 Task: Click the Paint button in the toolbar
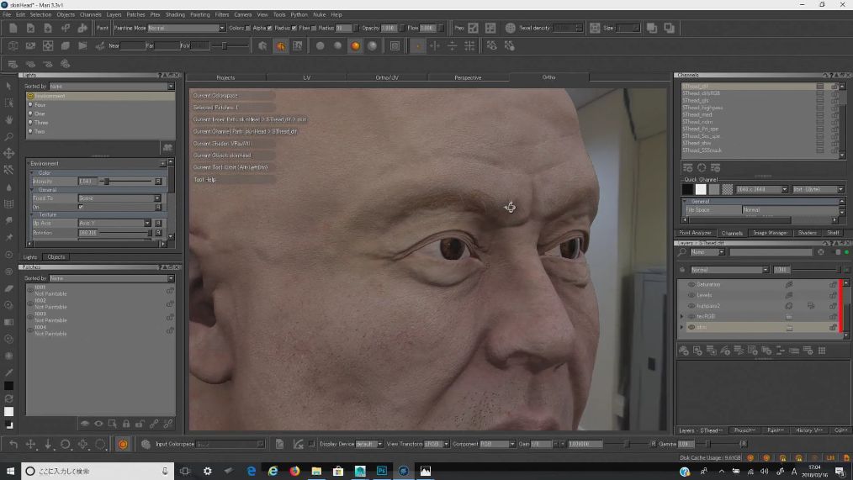click(x=103, y=28)
